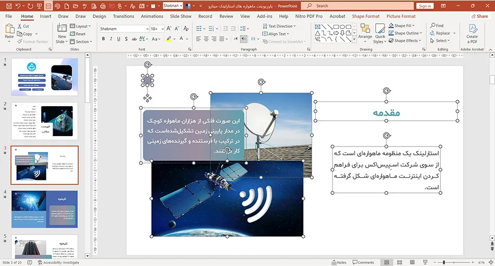Click the font color button
Screen dimensions: 495x266
181,39
